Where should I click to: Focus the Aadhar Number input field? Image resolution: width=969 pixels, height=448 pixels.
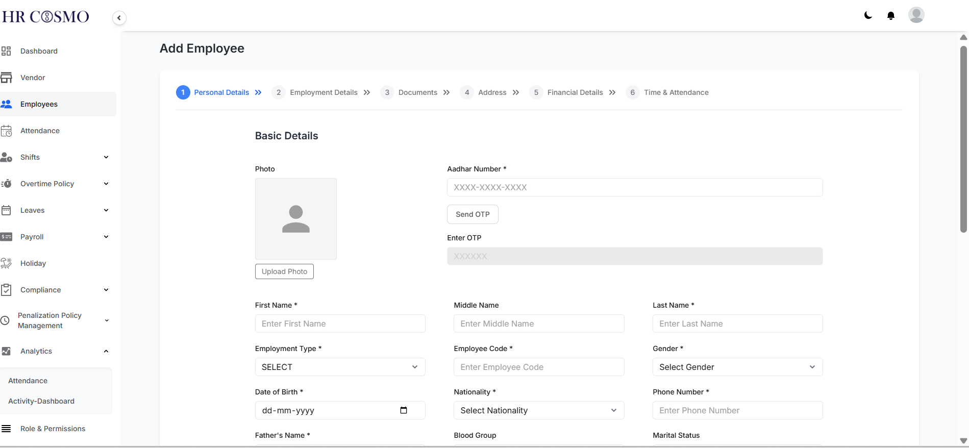634,187
